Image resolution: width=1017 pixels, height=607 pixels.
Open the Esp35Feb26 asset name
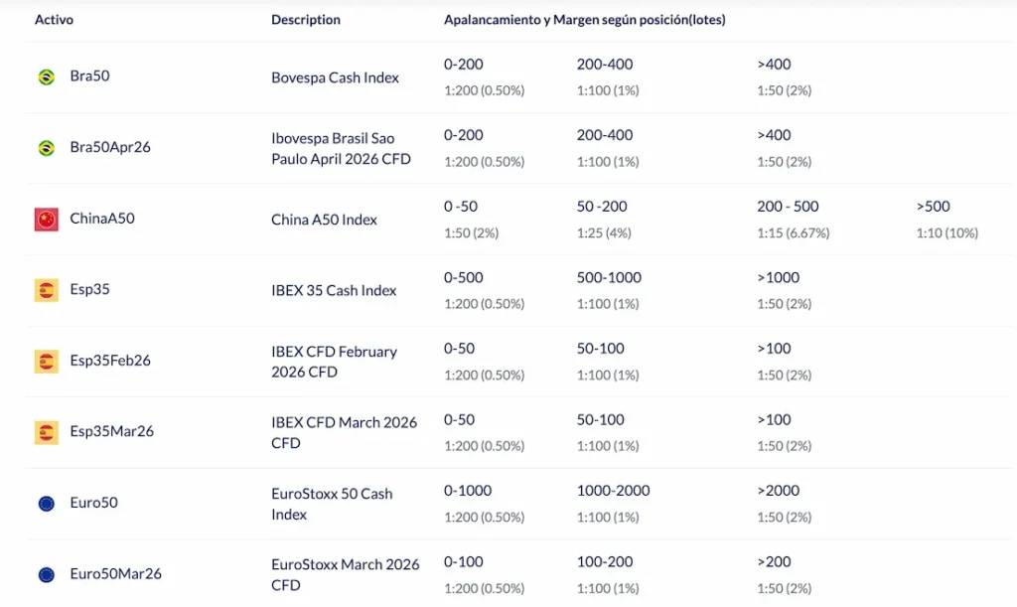coord(110,361)
